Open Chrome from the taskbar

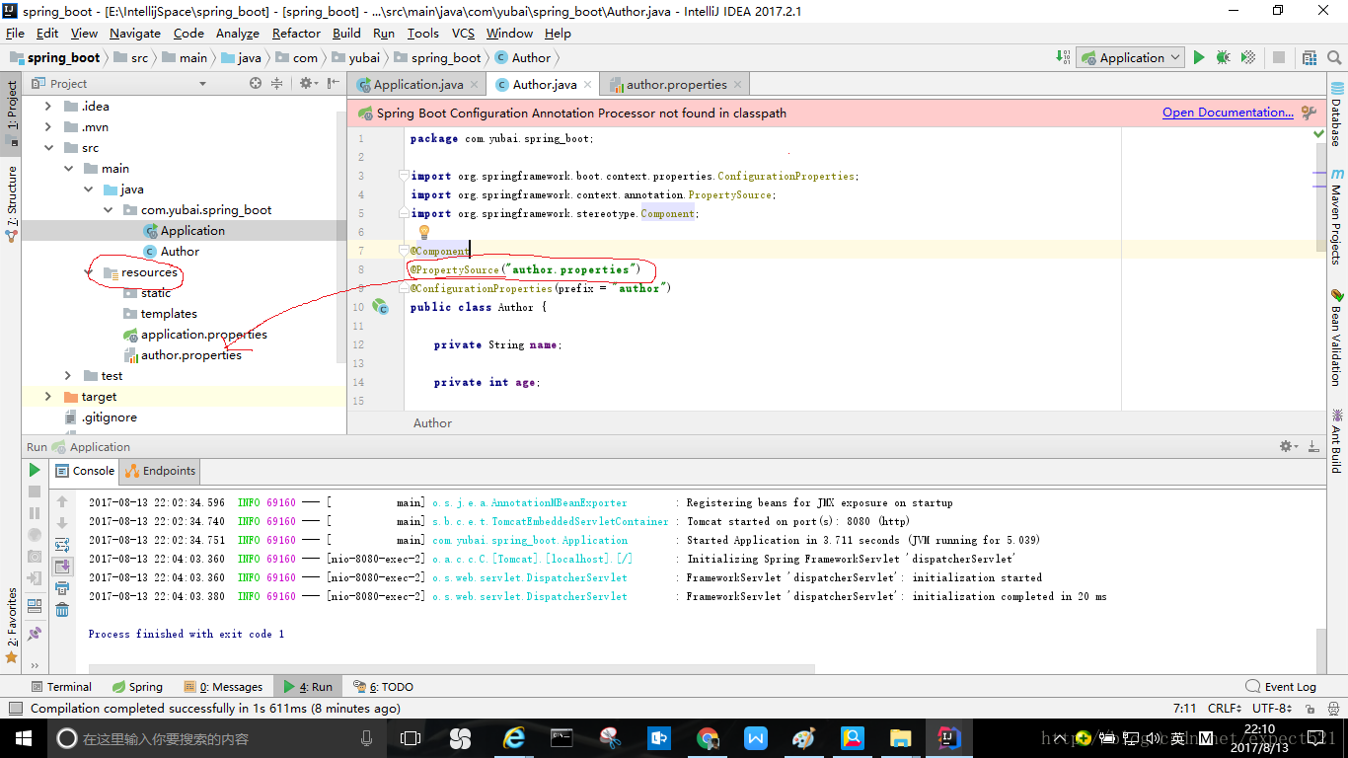tap(707, 737)
